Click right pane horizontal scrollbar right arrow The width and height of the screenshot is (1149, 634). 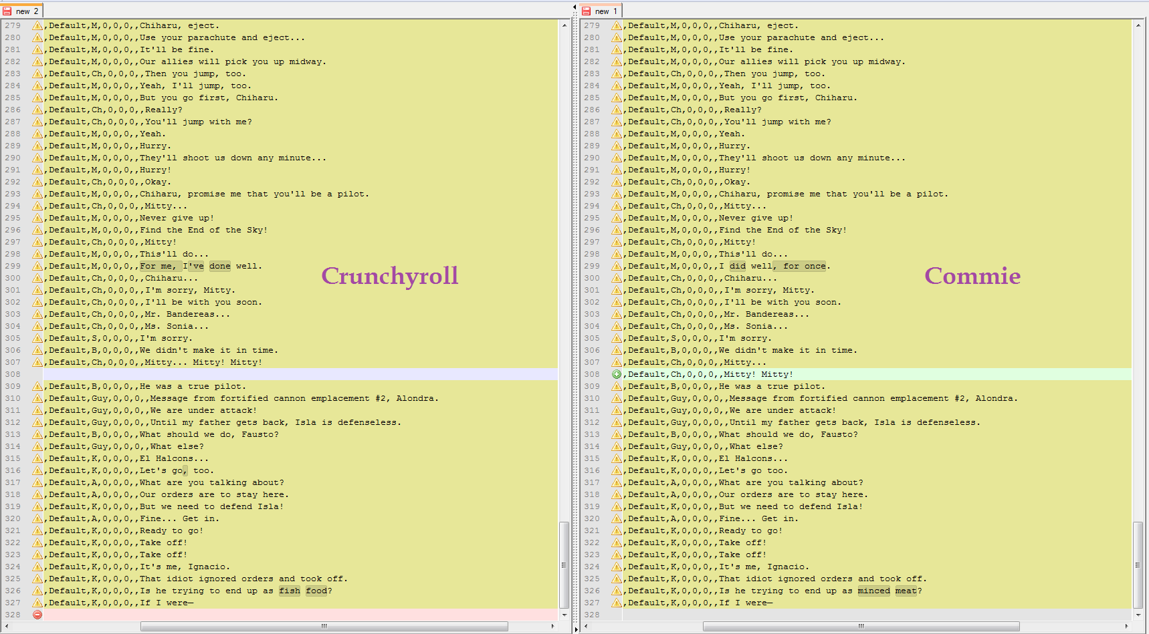[1126, 626]
